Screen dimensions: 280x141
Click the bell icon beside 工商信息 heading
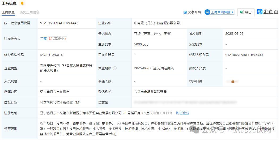pyautogui.click(x=22, y=3)
